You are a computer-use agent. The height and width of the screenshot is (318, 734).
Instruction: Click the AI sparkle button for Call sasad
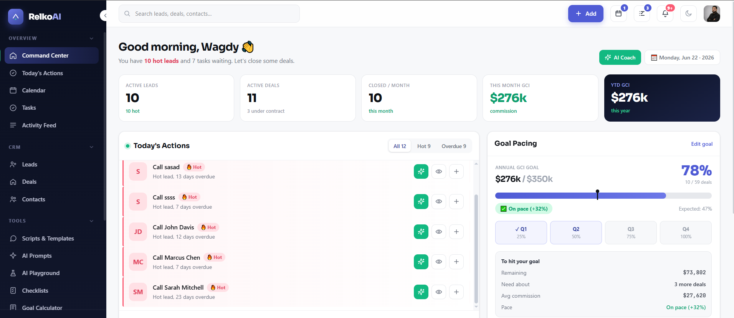pos(421,171)
